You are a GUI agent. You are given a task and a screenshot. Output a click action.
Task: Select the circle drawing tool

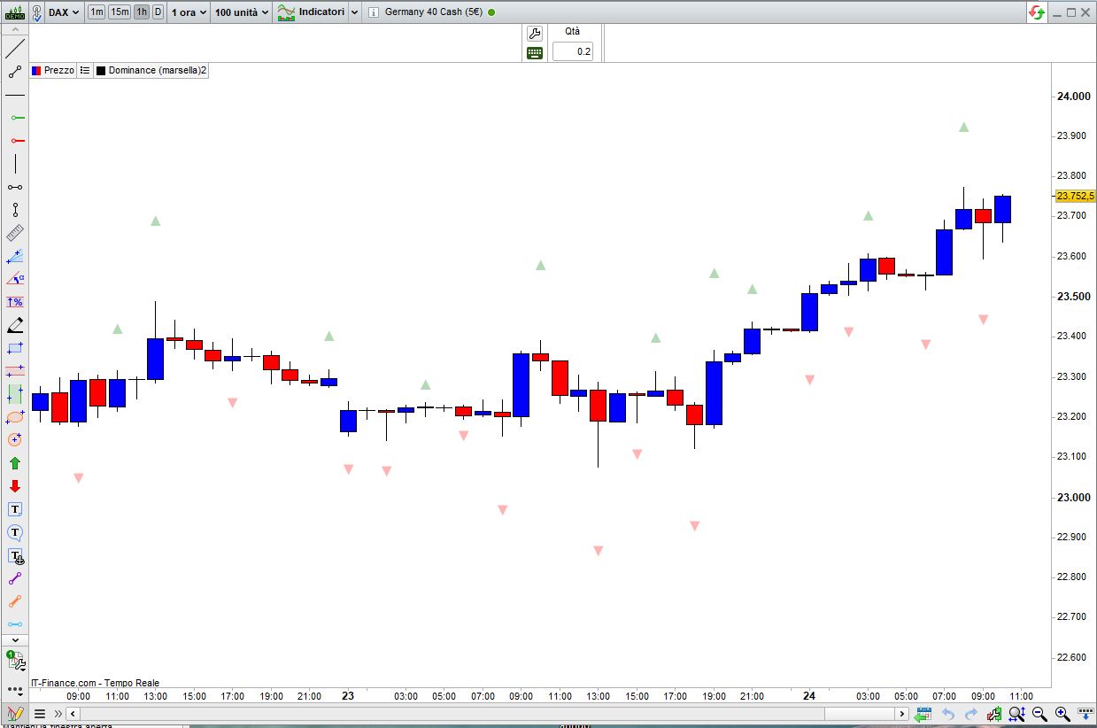click(15, 440)
